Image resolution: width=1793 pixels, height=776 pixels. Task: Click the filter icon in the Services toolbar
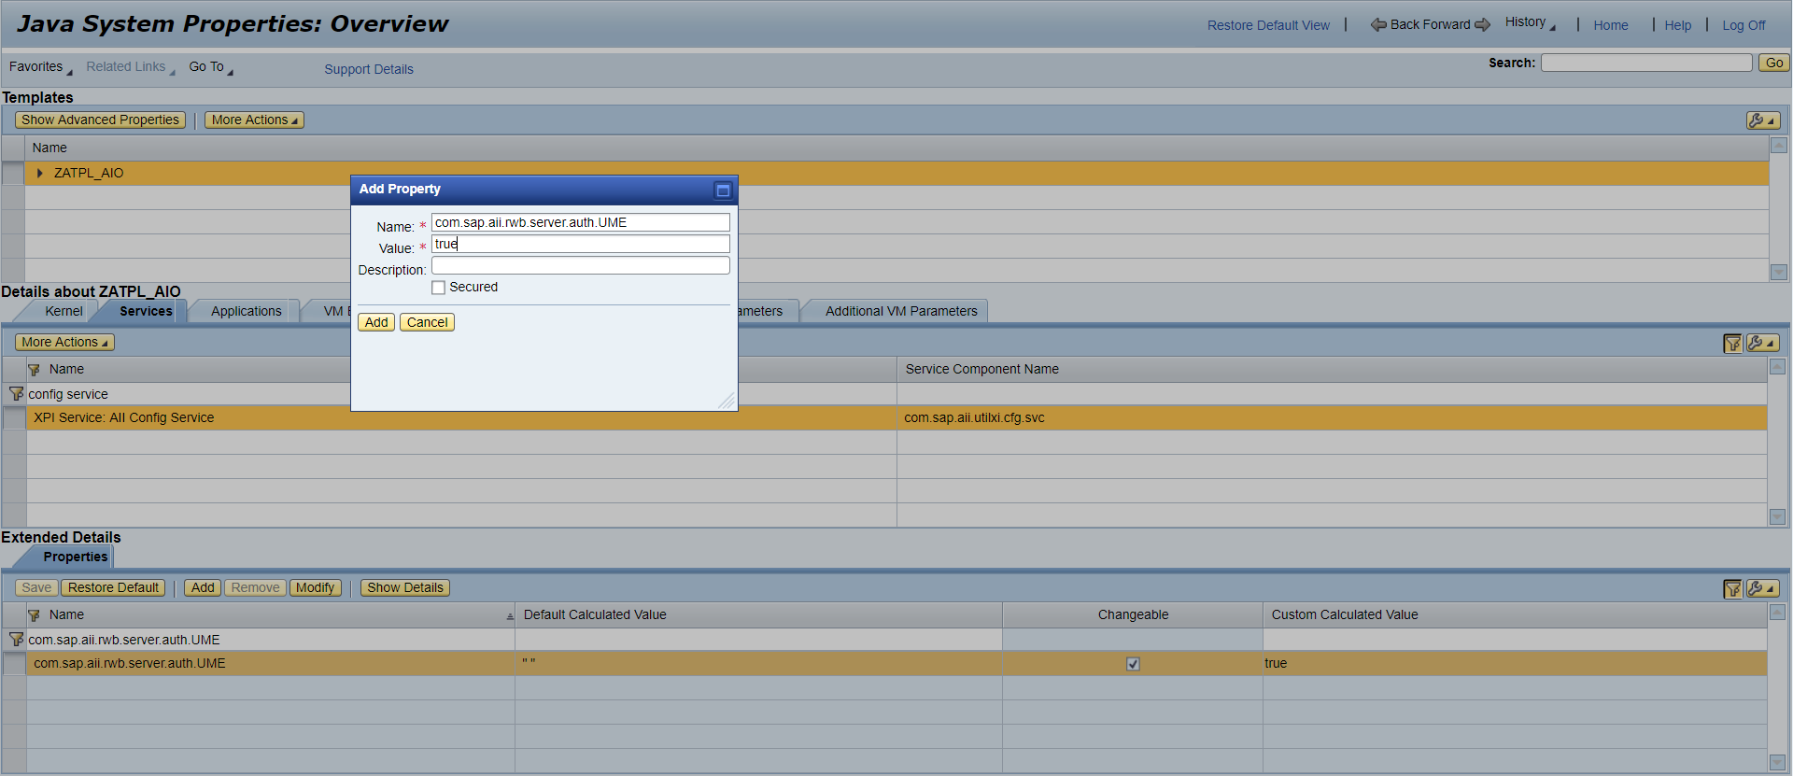[x=1732, y=344]
